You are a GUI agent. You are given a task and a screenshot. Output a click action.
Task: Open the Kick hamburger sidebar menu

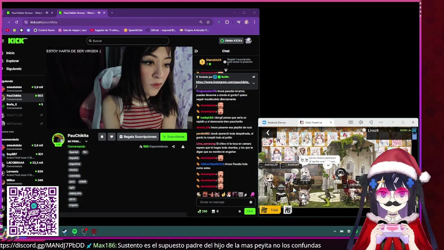point(3,41)
